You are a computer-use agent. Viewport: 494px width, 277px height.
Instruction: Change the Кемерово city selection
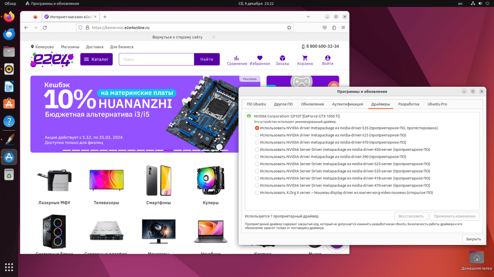point(42,47)
